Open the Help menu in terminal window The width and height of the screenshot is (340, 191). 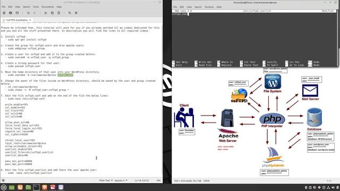[x=219, y=7]
